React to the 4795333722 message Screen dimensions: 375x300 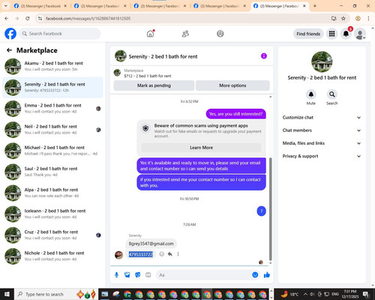click(162, 254)
